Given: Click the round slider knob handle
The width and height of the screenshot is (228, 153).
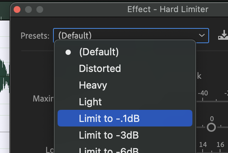Looking at the screenshot, I should [211, 127].
